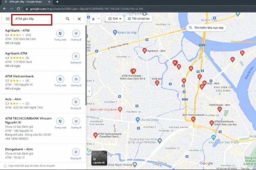Tick 'Cập nhật kết quả khi bản đồ di chuyển' checkbox
The image size is (256, 170).
click(x=5, y=166)
